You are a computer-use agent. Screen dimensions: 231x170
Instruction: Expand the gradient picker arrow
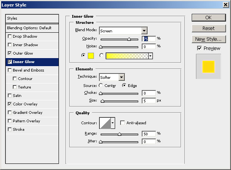click(150, 56)
